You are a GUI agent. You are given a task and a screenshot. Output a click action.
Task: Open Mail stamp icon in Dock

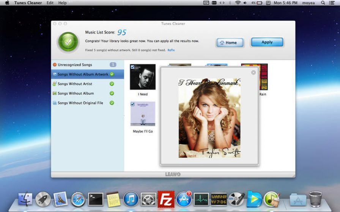point(60,199)
